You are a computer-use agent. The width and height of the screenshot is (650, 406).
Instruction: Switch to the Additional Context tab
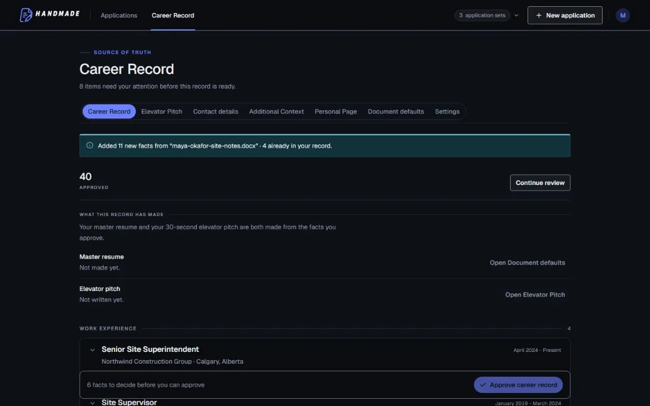coord(276,112)
